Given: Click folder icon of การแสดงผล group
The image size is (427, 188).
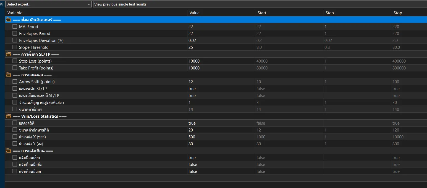Looking at the screenshot, I should pos(9,75).
